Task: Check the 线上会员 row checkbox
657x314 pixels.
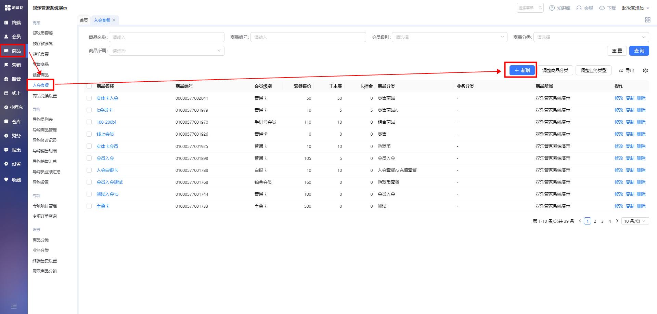Action: coord(89,134)
